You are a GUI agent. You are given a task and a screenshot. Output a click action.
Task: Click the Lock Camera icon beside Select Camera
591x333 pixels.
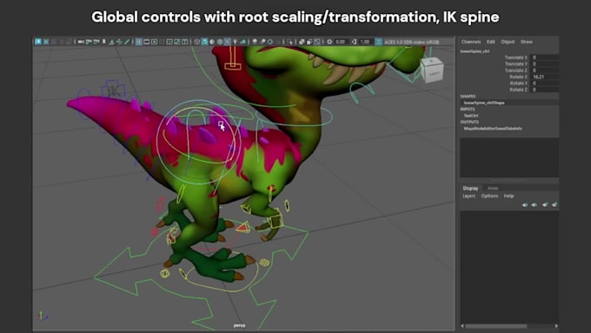tap(46, 42)
